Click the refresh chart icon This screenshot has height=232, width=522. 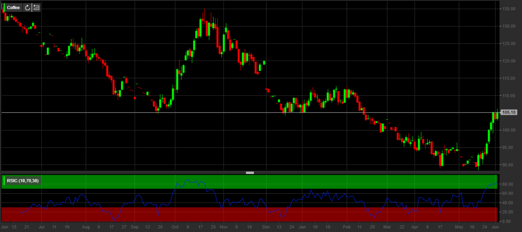[28, 7]
